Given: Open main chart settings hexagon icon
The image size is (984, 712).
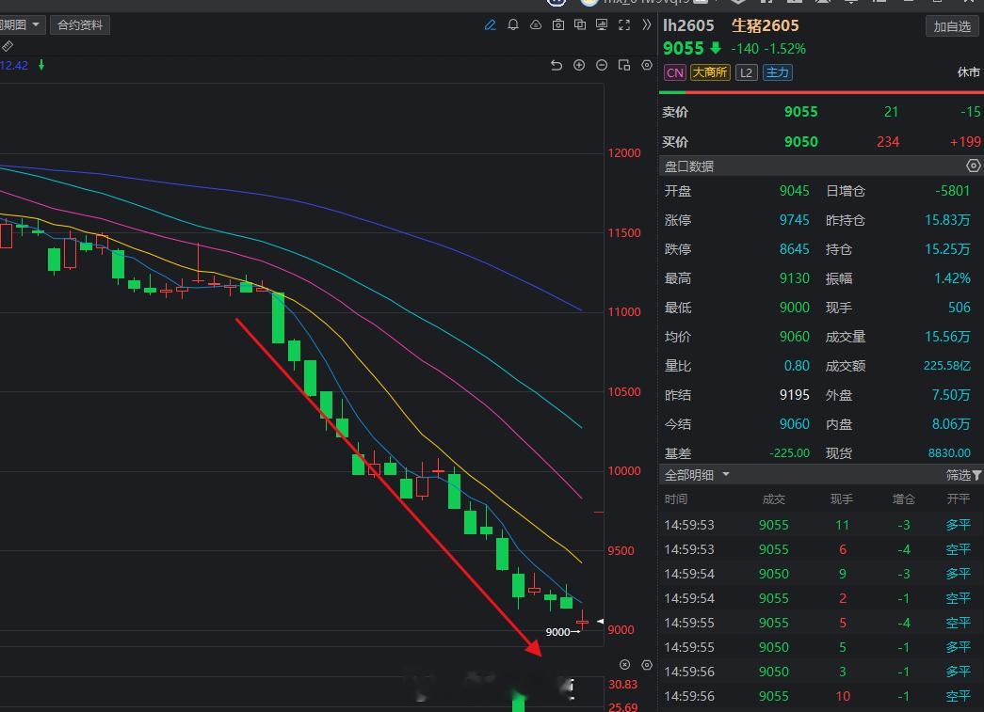Looking at the screenshot, I should click(x=646, y=65).
